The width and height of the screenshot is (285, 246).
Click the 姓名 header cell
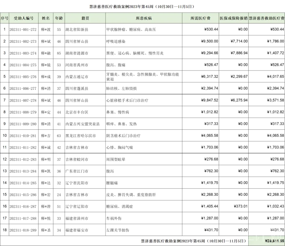[46, 18]
